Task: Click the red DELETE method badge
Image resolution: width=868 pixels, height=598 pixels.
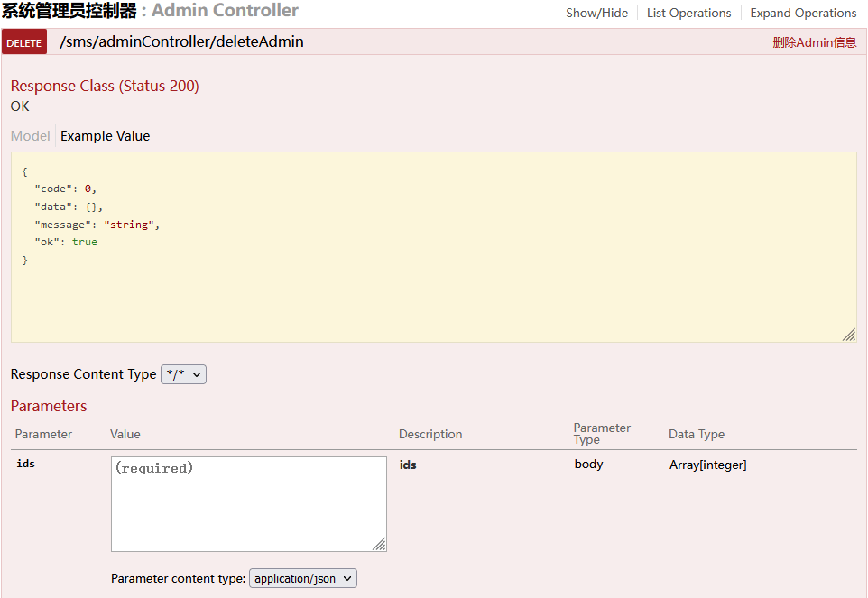Action: pos(24,42)
